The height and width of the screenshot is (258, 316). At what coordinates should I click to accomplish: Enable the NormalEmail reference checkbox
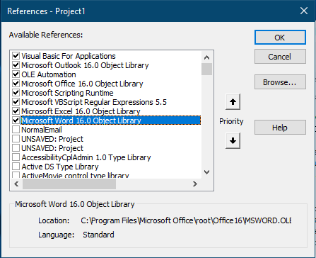[x=16, y=130]
